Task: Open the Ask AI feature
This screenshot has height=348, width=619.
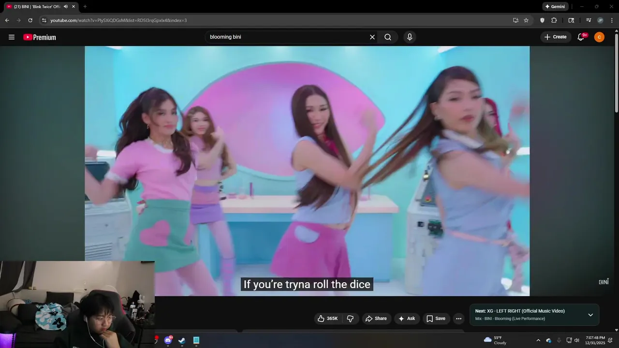Action: click(x=407, y=319)
